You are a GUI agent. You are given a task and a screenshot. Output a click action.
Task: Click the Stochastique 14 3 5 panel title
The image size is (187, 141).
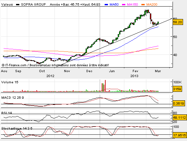click(x=17, y=128)
